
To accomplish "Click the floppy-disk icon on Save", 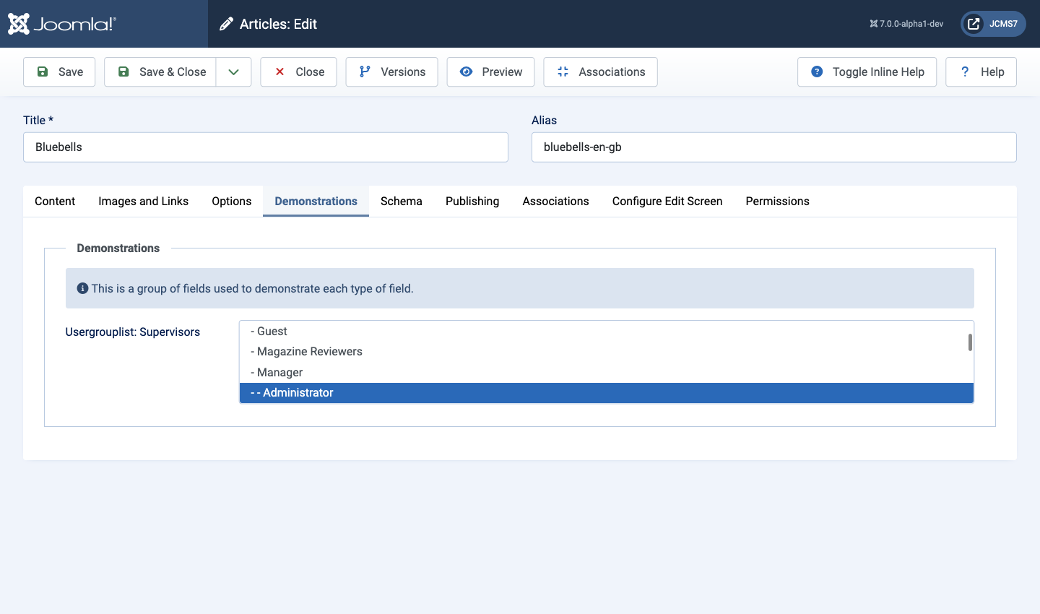I will tap(43, 72).
